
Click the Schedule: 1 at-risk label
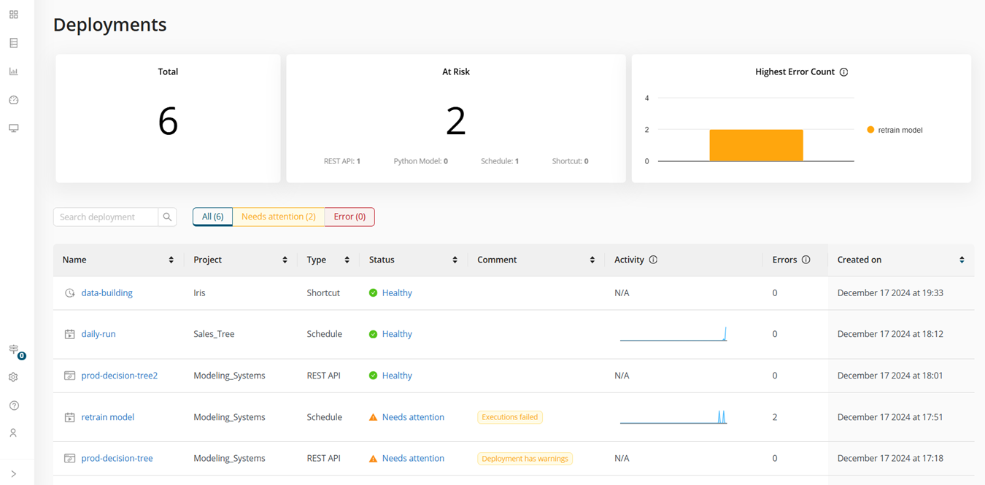click(500, 161)
